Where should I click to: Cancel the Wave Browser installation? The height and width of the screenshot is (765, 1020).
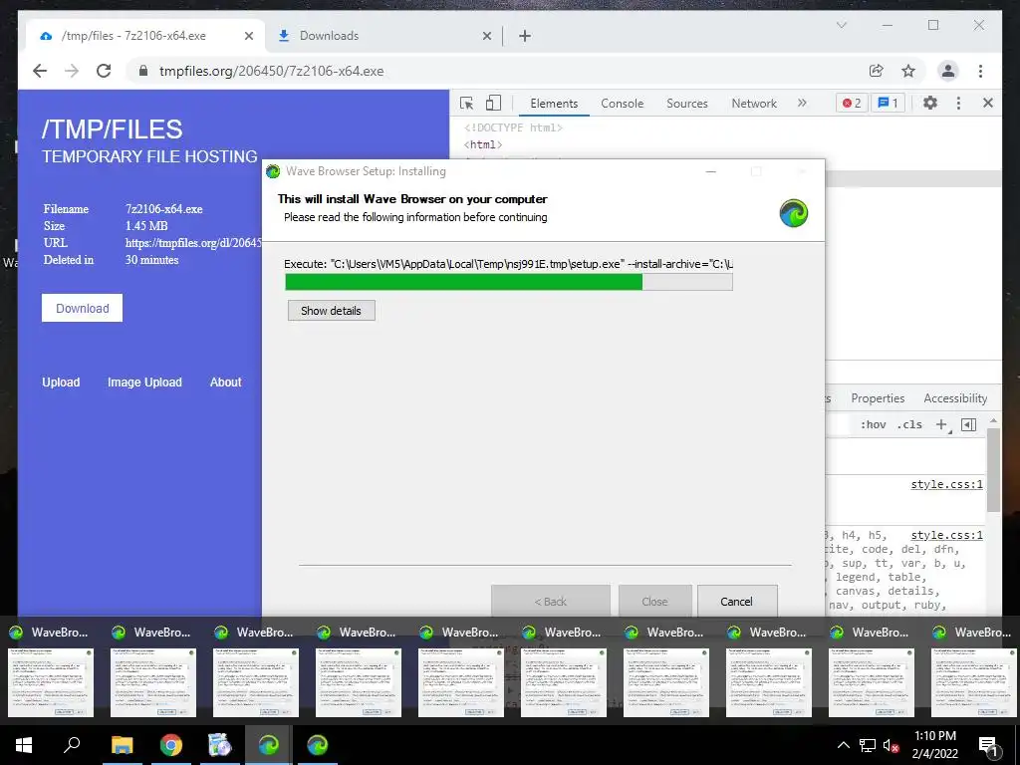[736, 601]
